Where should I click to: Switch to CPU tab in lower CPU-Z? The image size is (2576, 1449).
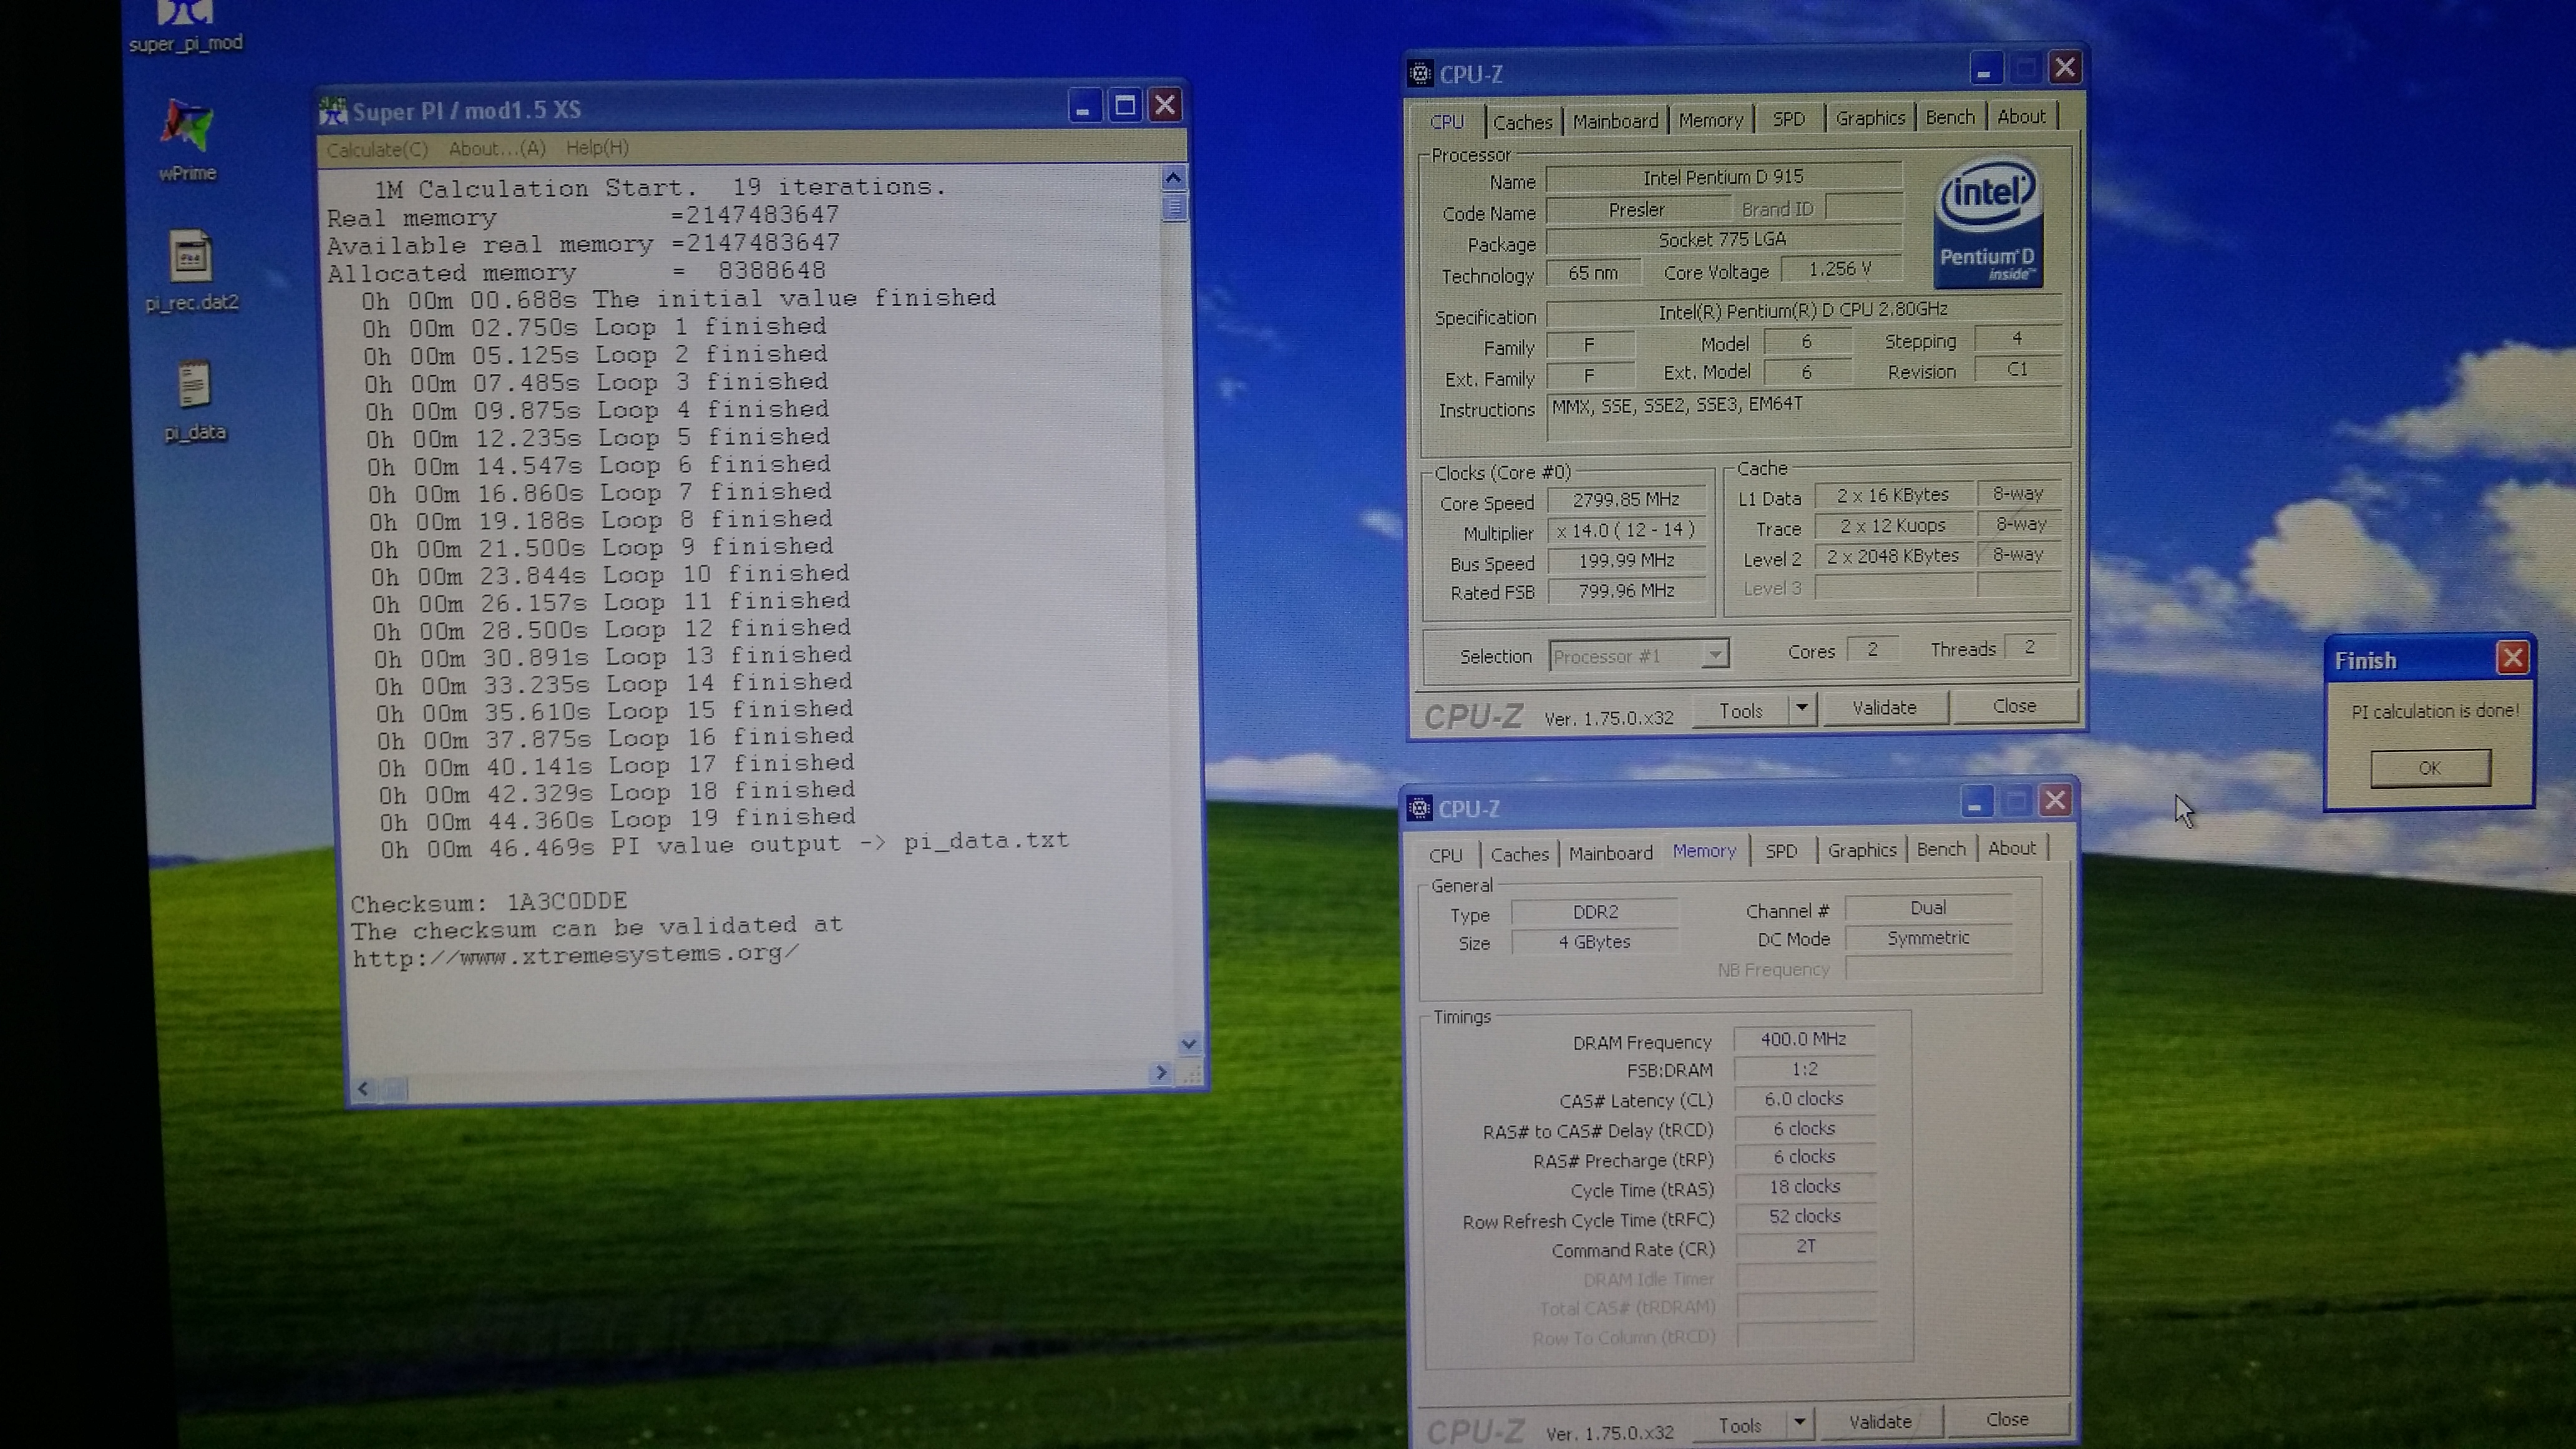(1445, 855)
